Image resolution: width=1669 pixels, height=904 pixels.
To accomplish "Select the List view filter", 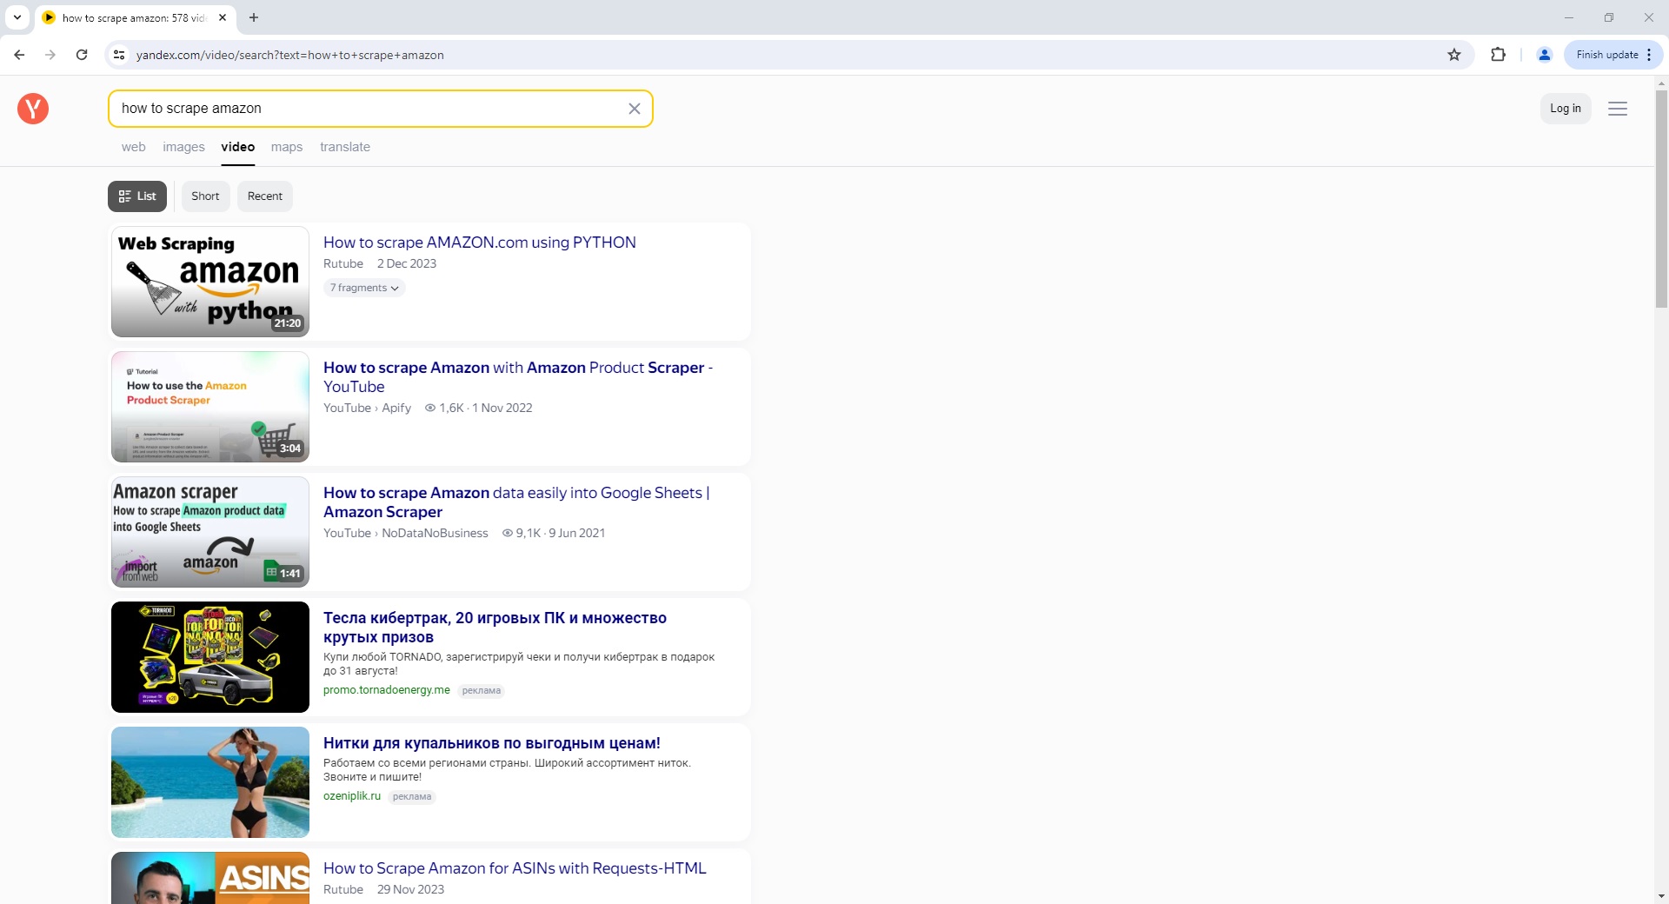I will [x=136, y=196].
